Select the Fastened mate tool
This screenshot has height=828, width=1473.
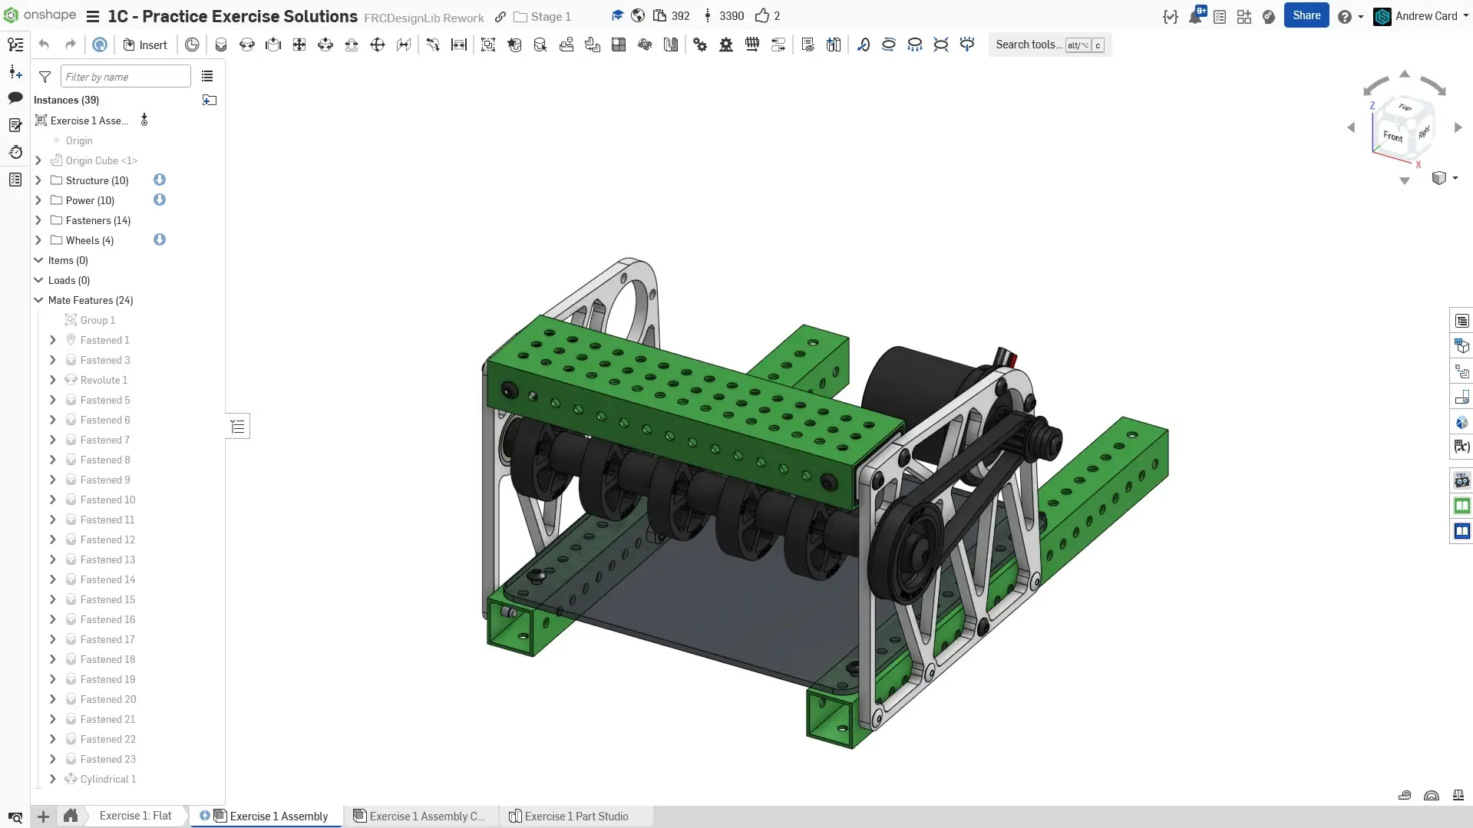tap(221, 45)
